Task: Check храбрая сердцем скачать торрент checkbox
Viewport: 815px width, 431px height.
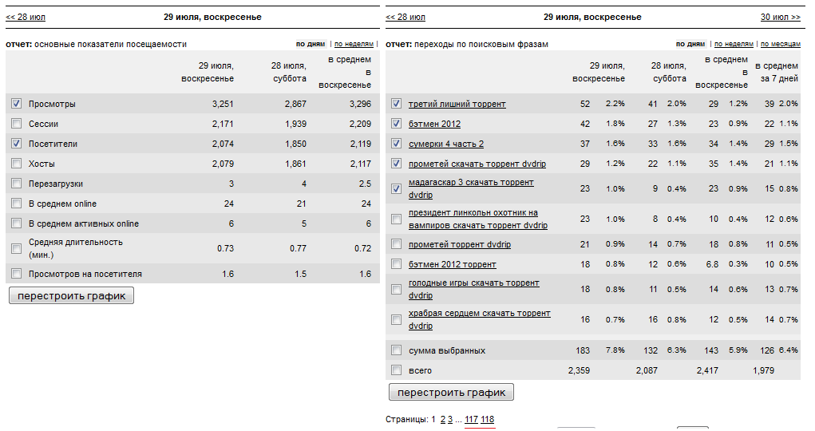Action: (x=397, y=319)
